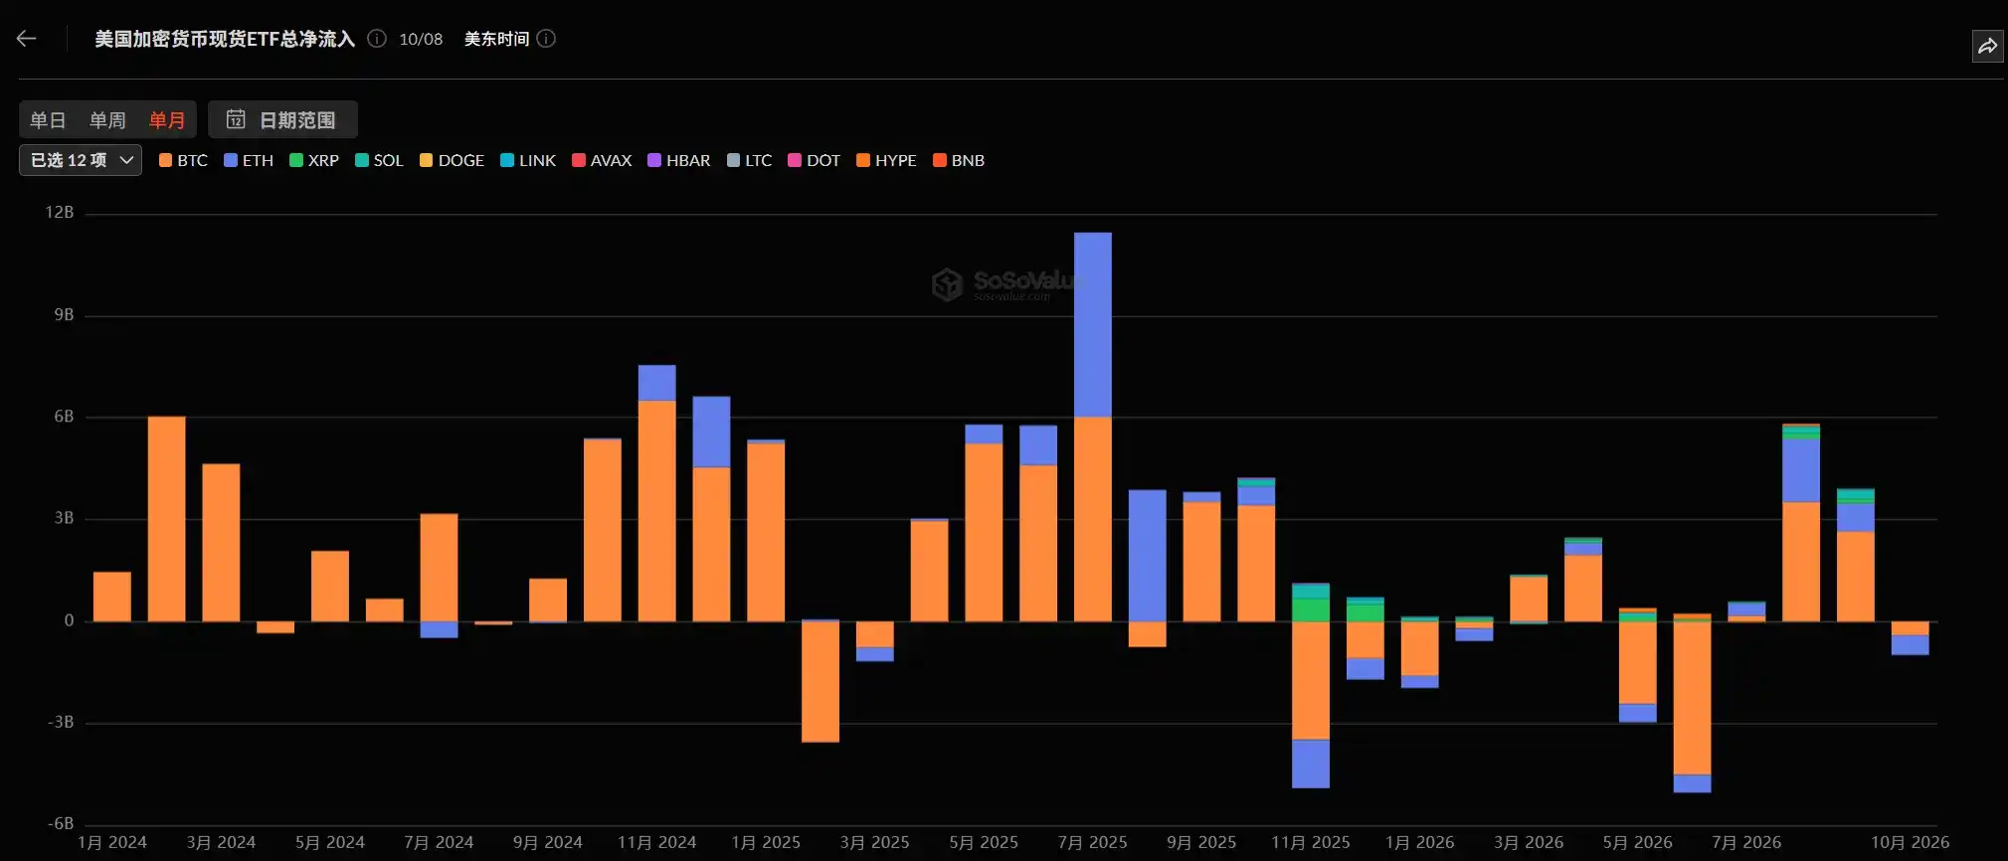Click the share arrow icon

(1987, 46)
